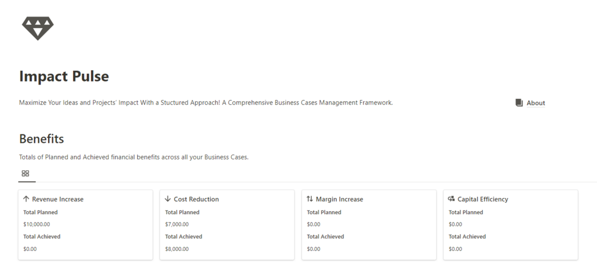Select the $8,000.00 achieved cost reduction value
The height and width of the screenshot is (273, 597).
coord(177,249)
